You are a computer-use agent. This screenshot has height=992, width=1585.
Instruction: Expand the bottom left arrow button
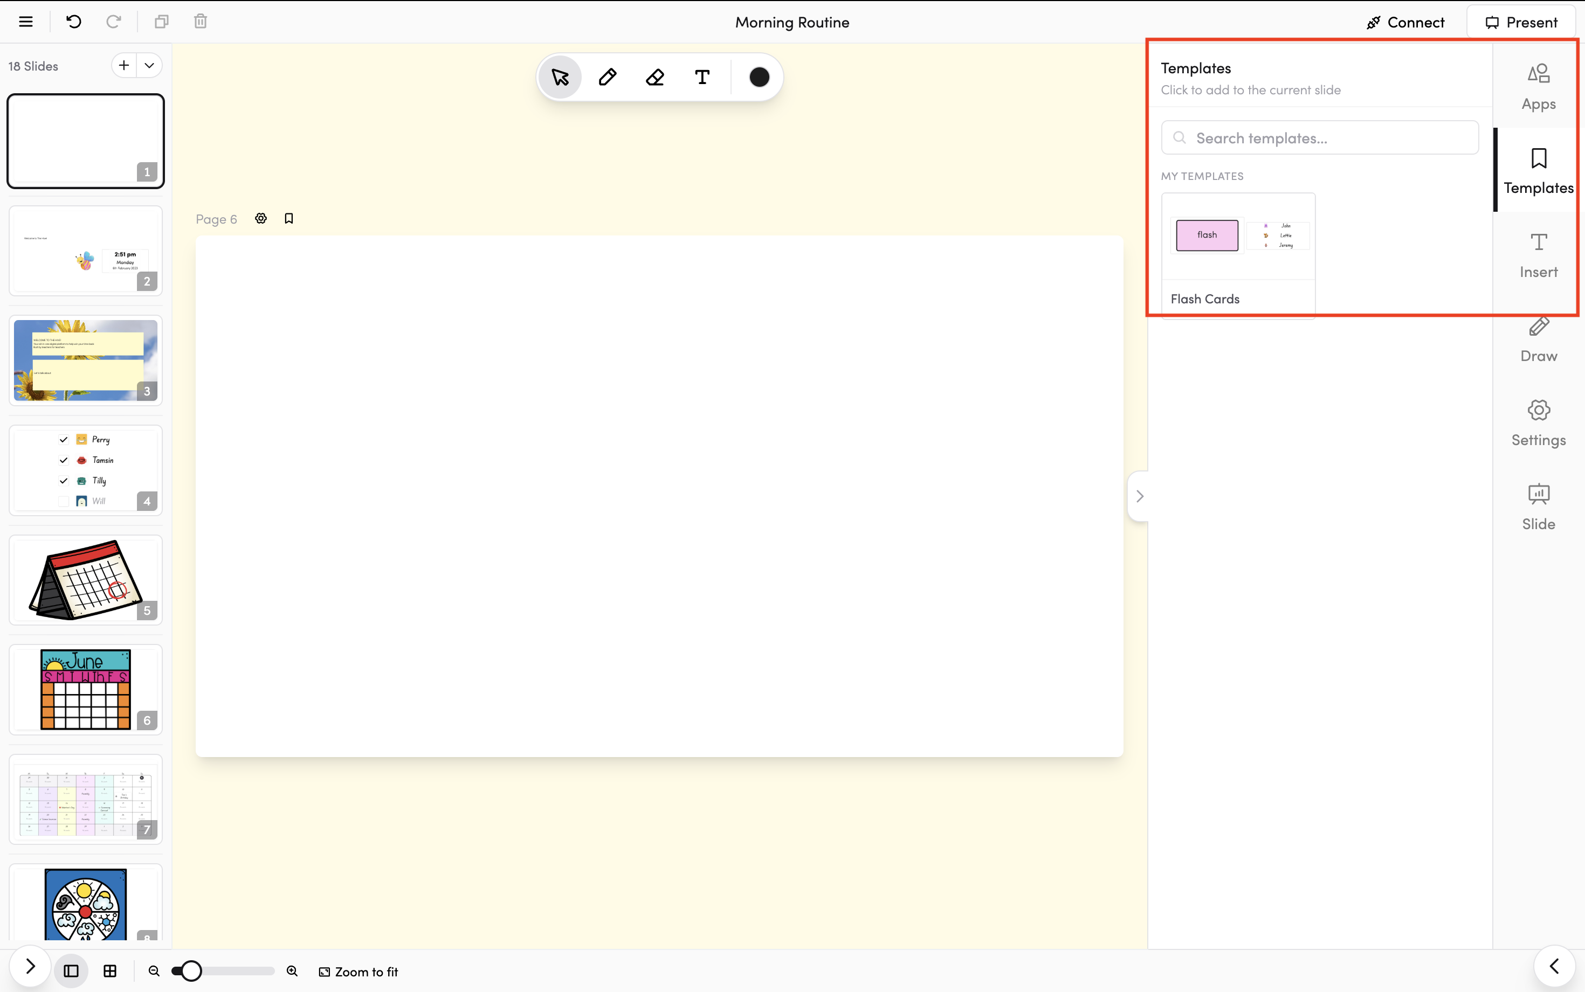30,967
